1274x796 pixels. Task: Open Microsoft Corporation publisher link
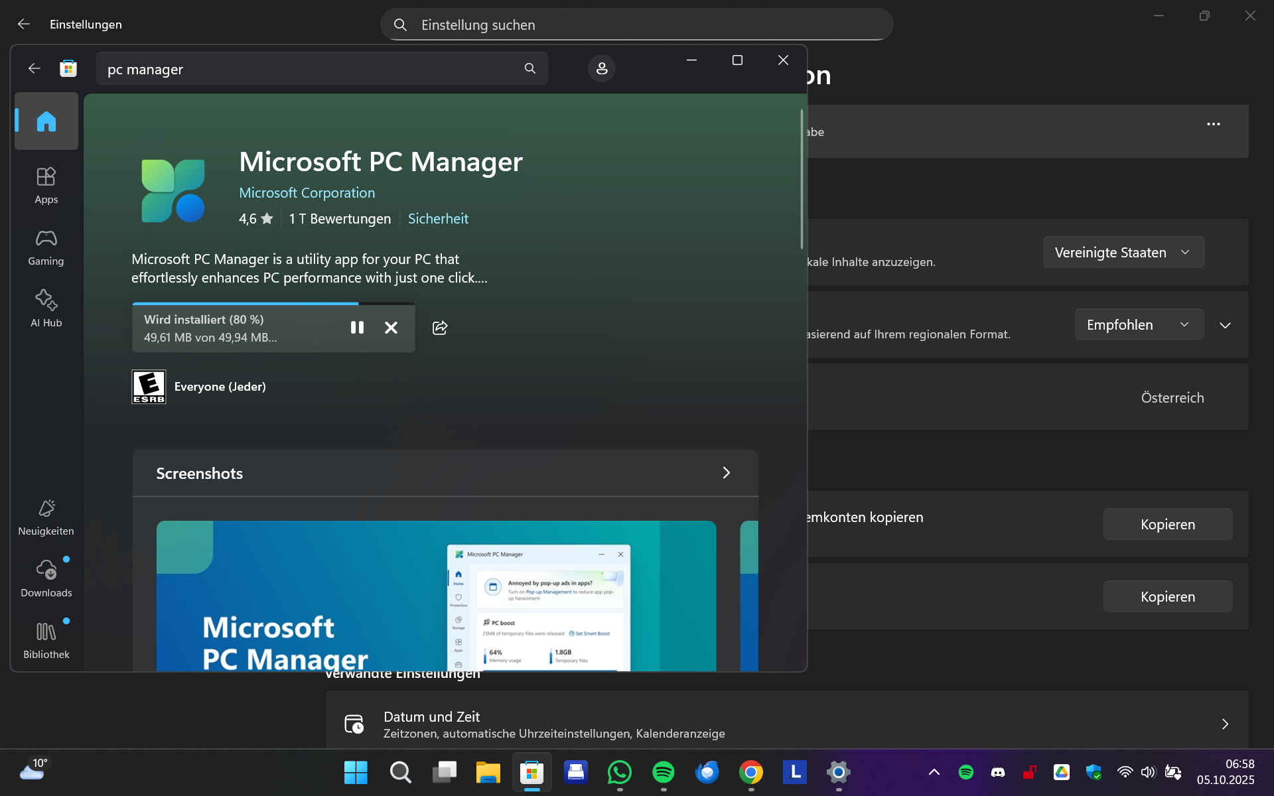[x=307, y=193]
